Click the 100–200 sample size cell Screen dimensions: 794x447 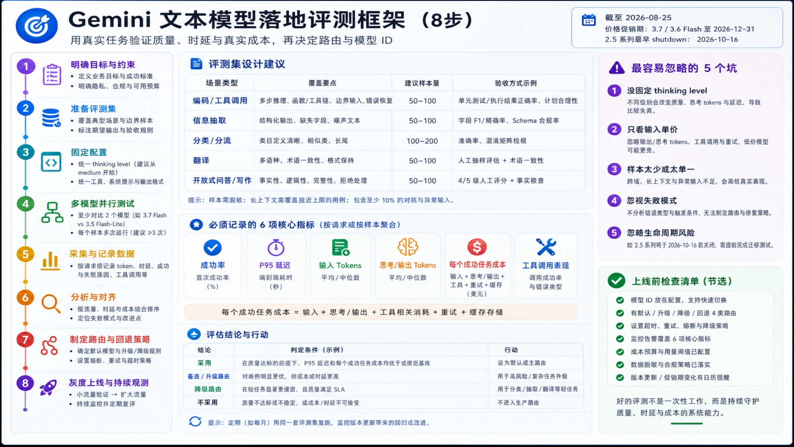(422, 141)
